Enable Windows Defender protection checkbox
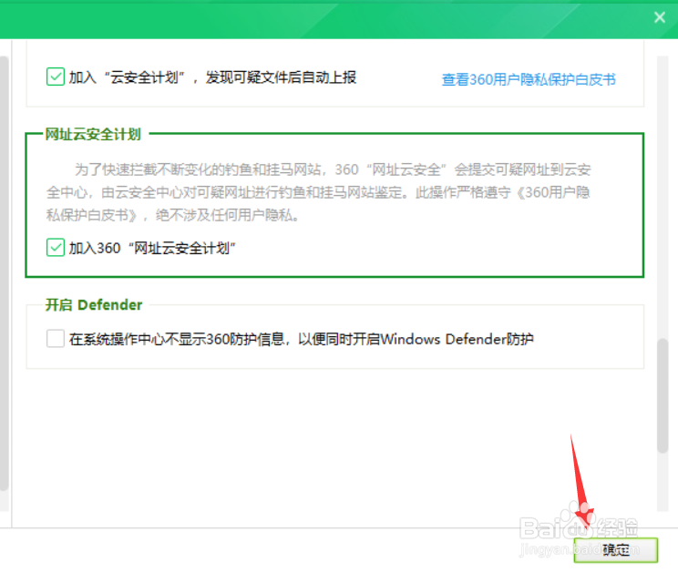Screen dimensions: 678x573 (x=56, y=338)
